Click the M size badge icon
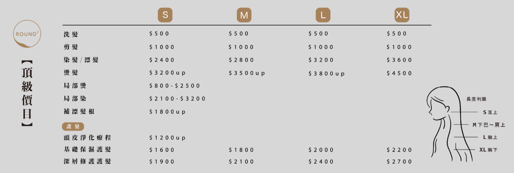Image resolution: width=514 pixels, height=173 pixels. 244,15
